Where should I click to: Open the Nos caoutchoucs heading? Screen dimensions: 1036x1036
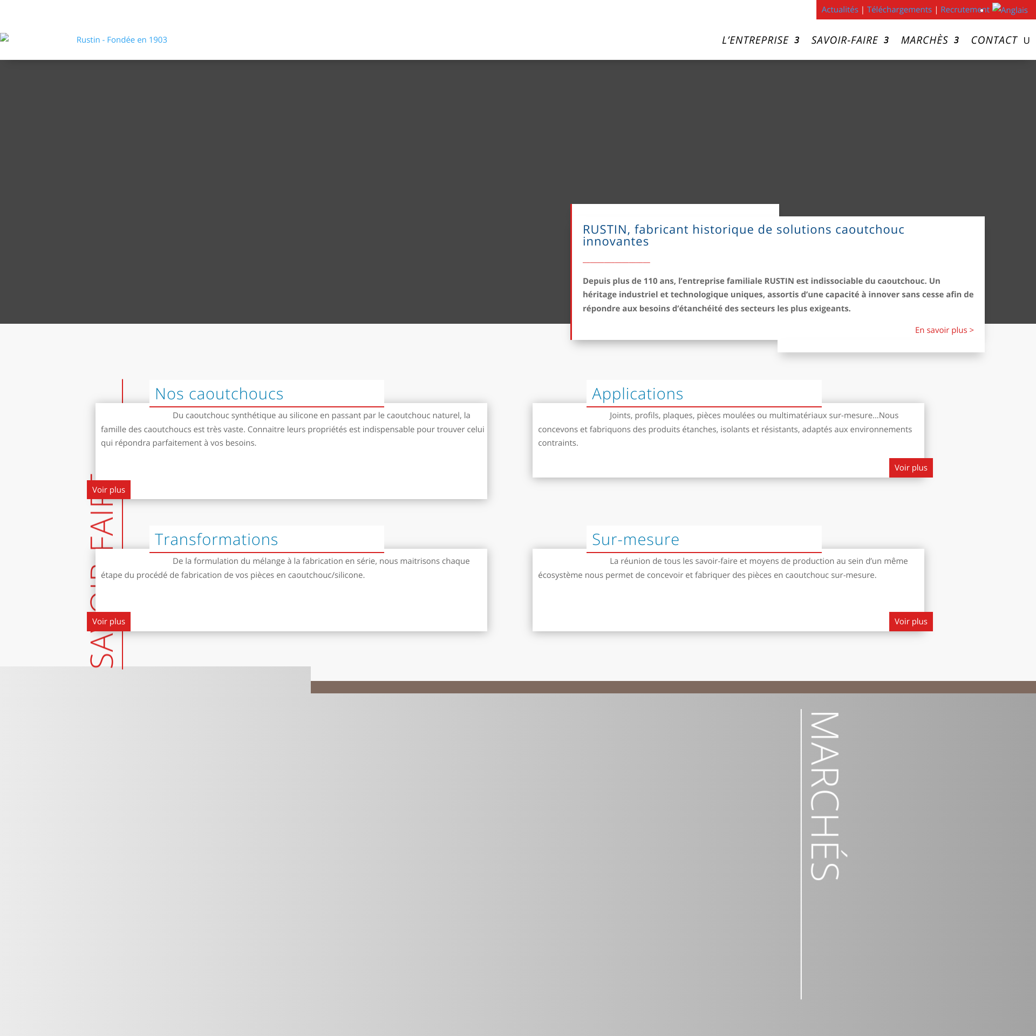click(x=219, y=393)
